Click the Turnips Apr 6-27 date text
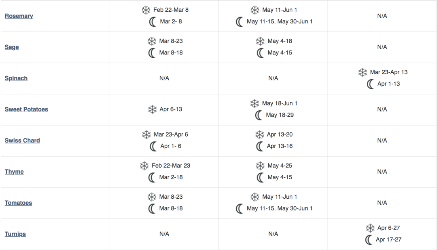This screenshot has width=437, height=250. pyautogui.click(x=388, y=228)
